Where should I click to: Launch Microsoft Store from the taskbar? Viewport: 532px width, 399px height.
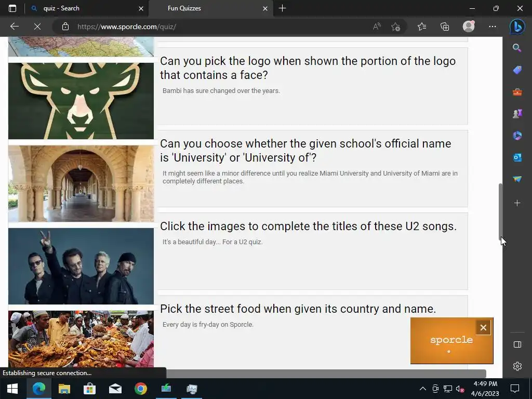coord(89,389)
